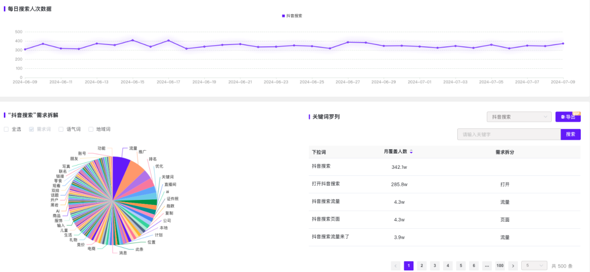
Task: Click the 位置 pie chart label
Action: (x=151, y=243)
